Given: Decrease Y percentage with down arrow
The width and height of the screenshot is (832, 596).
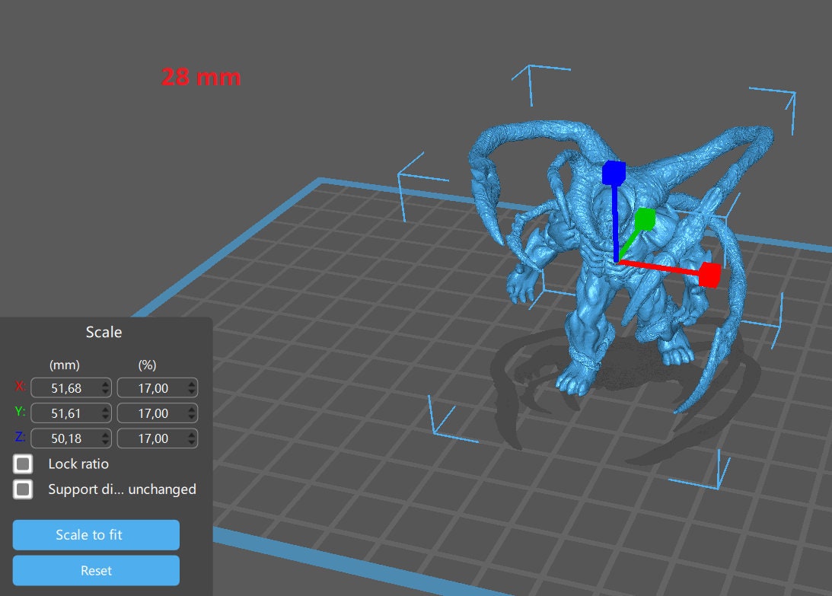Looking at the screenshot, I should pyautogui.click(x=191, y=418).
